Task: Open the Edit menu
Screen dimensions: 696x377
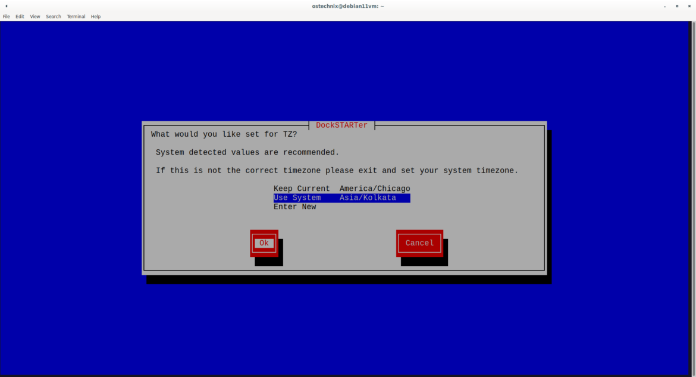Action: click(20, 17)
